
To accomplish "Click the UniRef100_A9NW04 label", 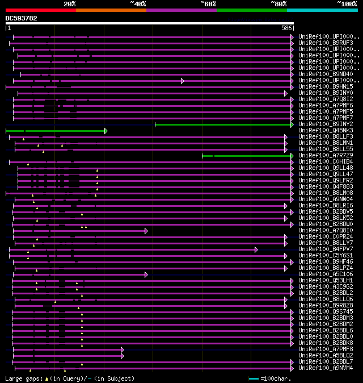I will (x=326, y=199).
